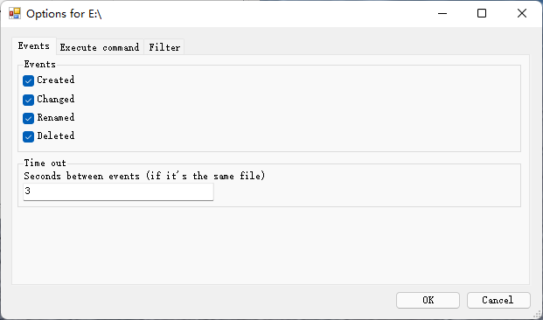Close the Options for E:\ dialog
The width and height of the screenshot is (543, 320).
coord(521,13)
